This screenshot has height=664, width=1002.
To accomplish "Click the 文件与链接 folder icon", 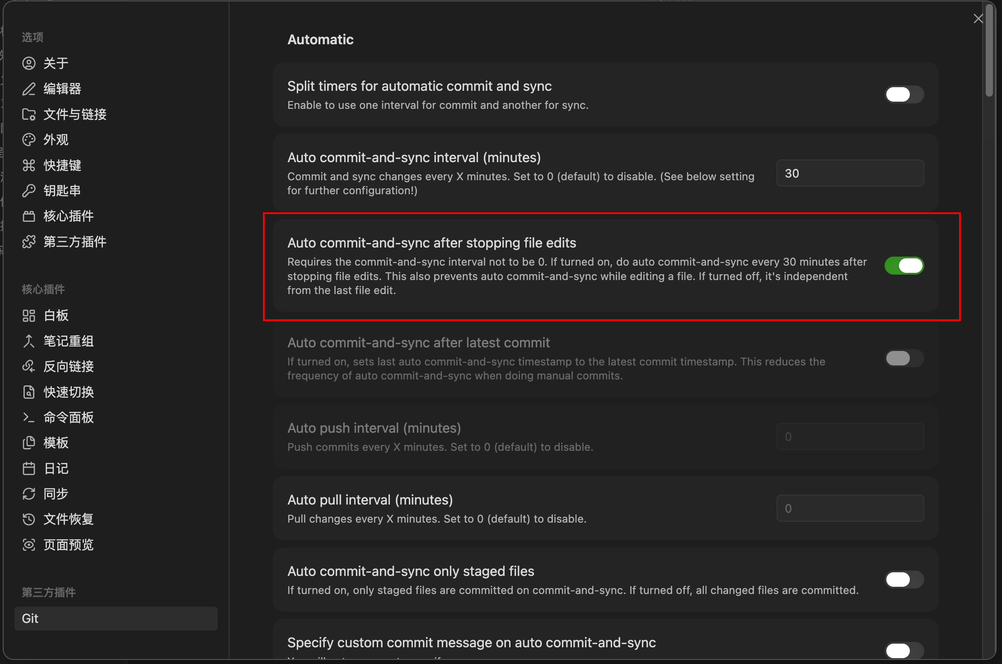I will coord(29,114).
